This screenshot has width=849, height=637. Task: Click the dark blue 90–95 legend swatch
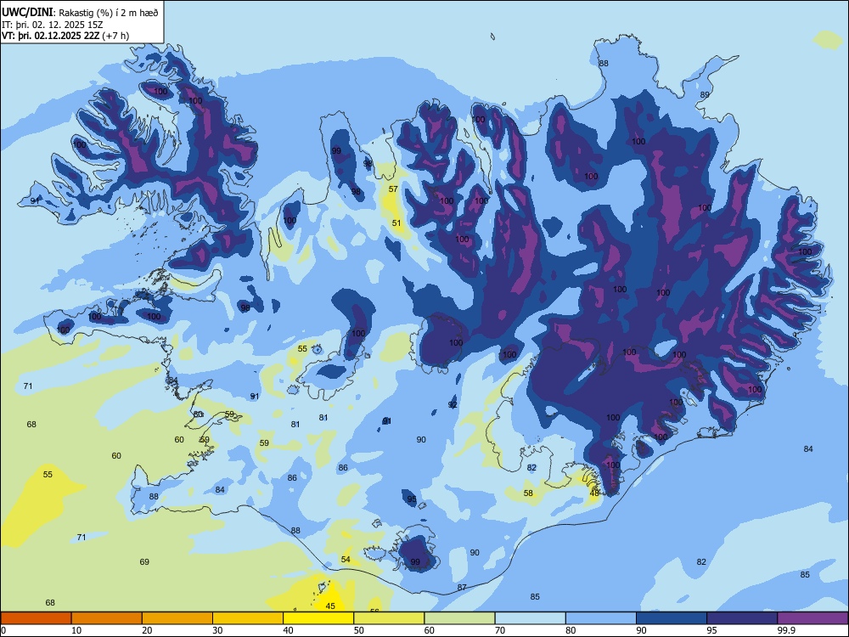click(672, 618)
